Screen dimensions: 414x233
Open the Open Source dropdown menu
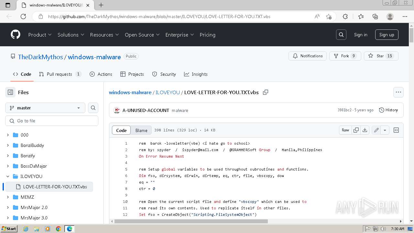coord(142,35)
